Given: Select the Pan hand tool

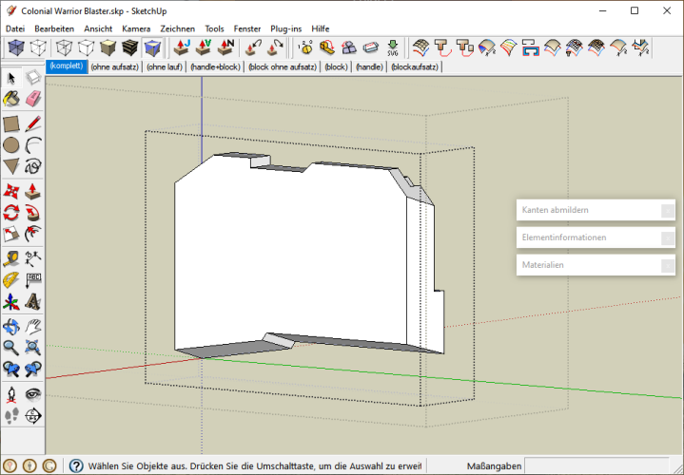Looking at the screenshot, I should pyautogui.click(x=33, y=327).
